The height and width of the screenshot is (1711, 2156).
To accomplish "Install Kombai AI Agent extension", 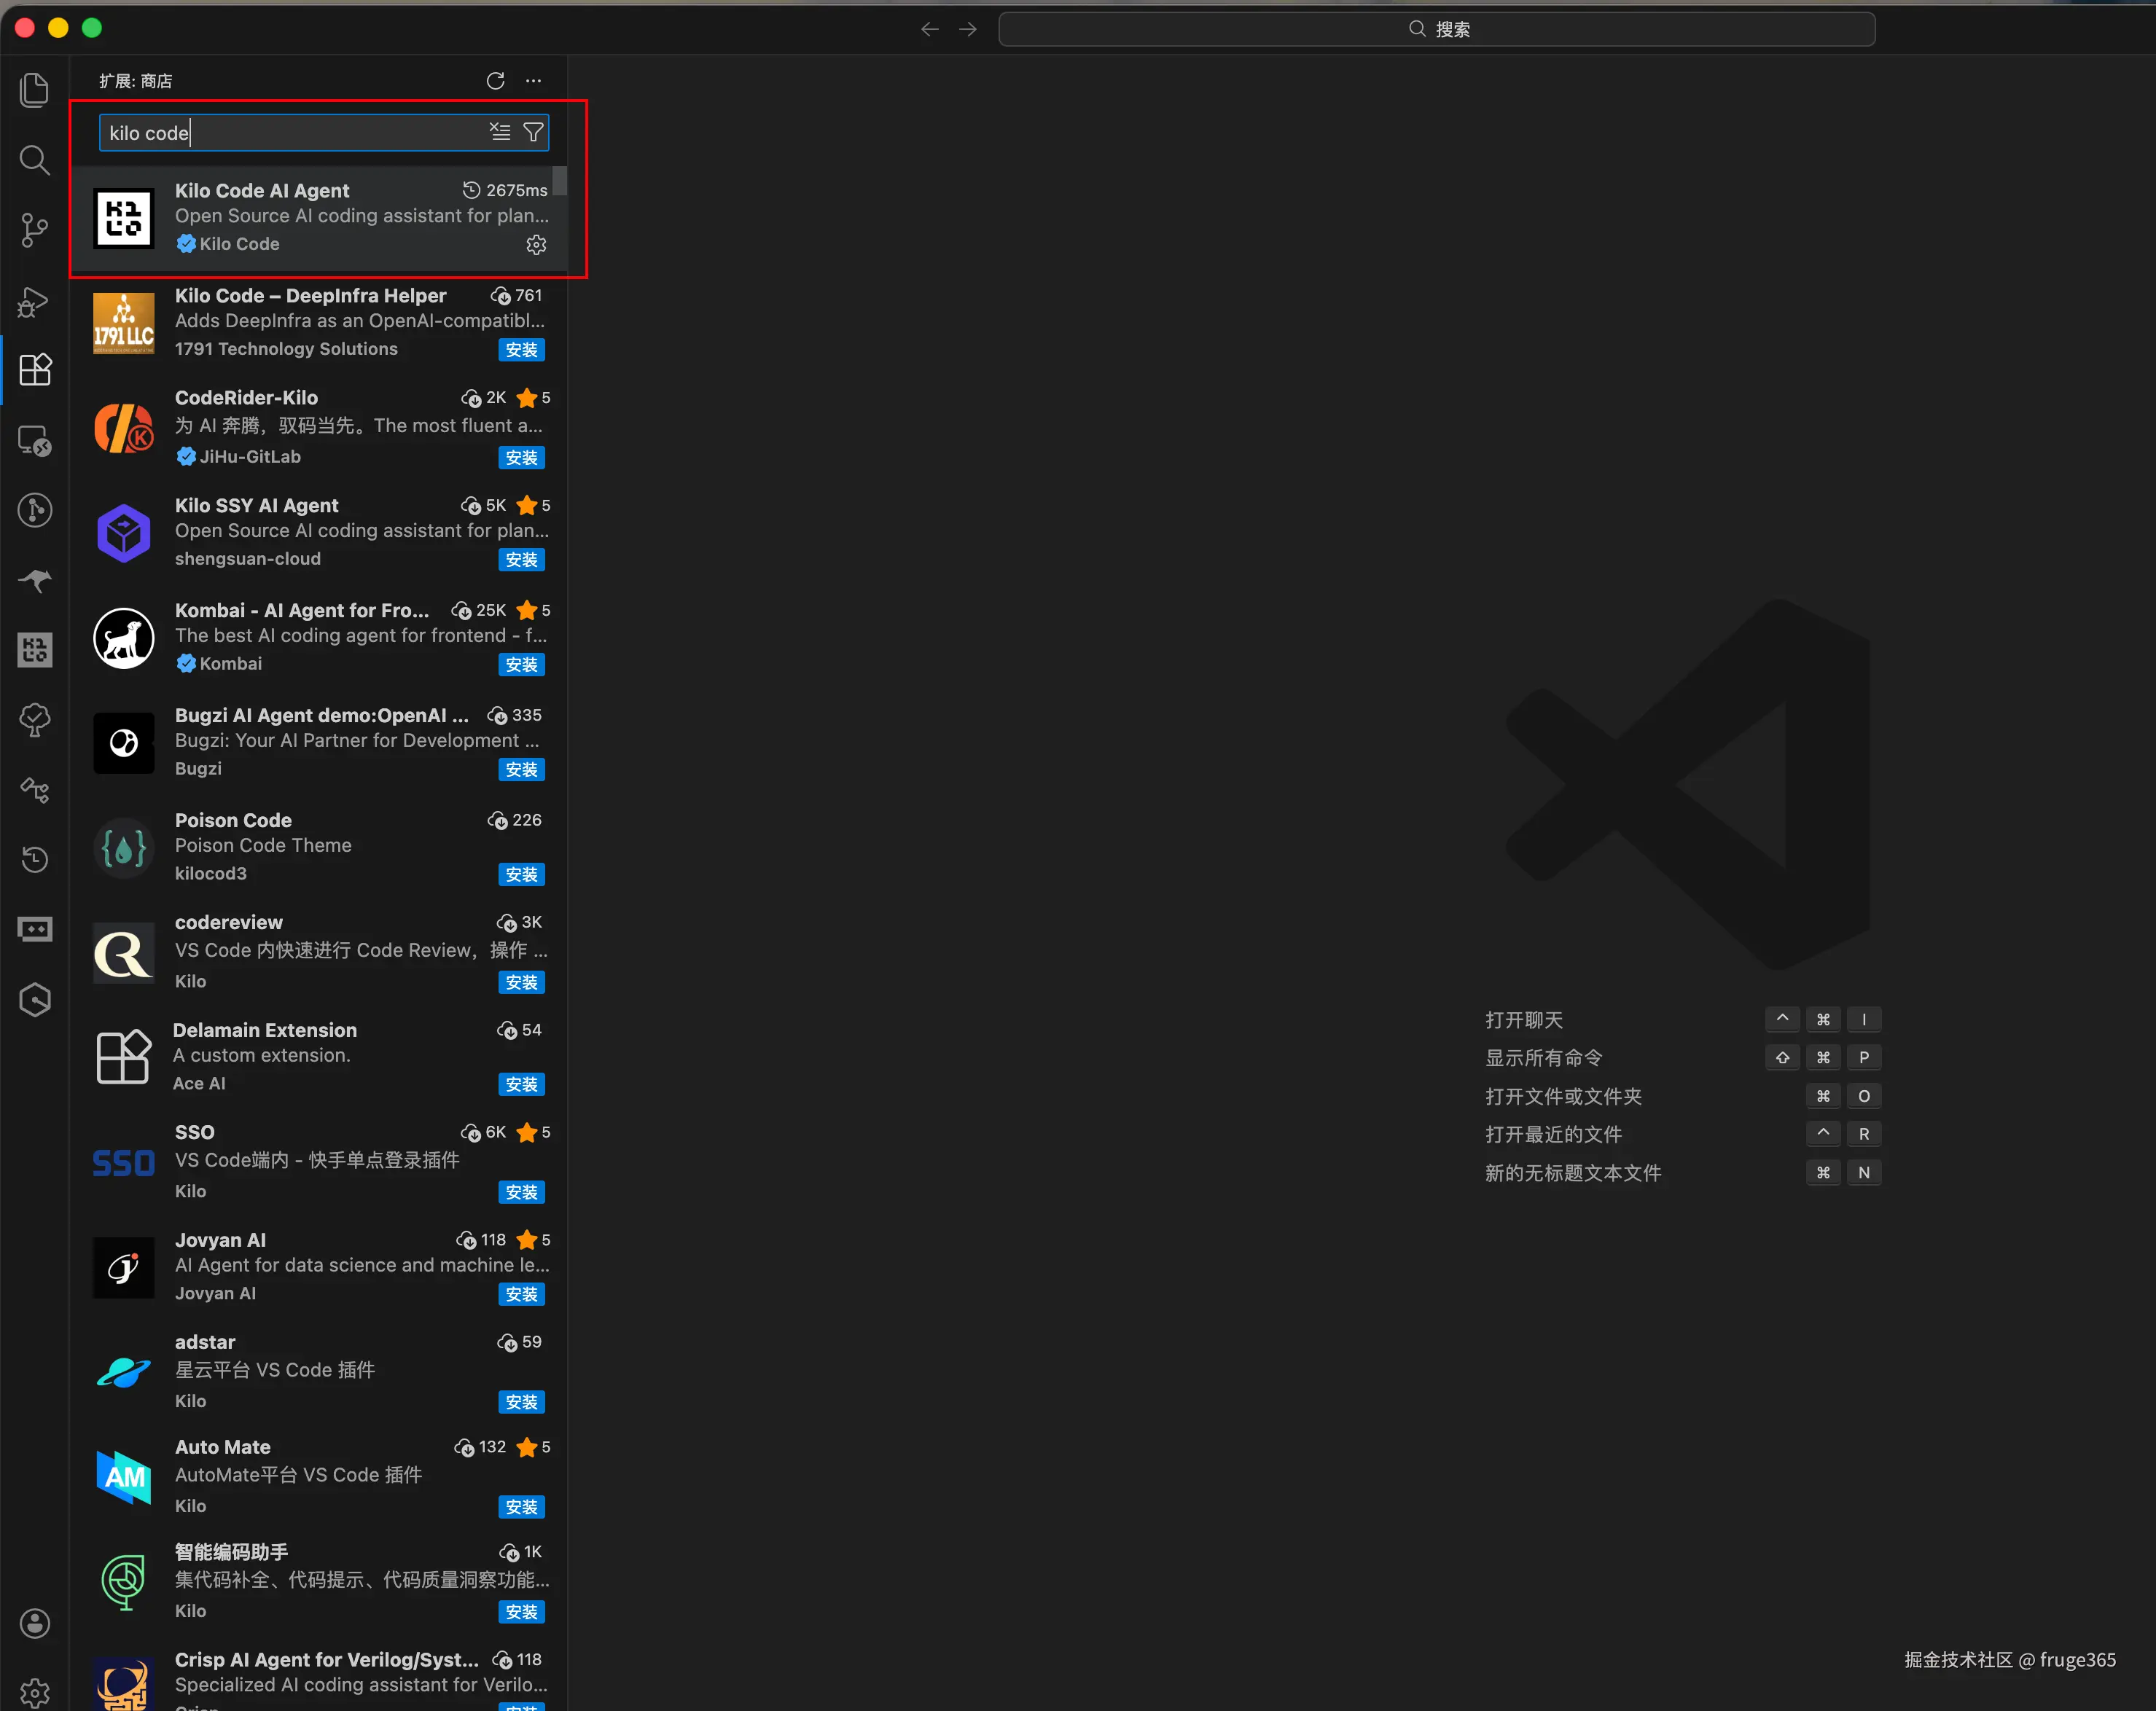I will click(521, 665).
